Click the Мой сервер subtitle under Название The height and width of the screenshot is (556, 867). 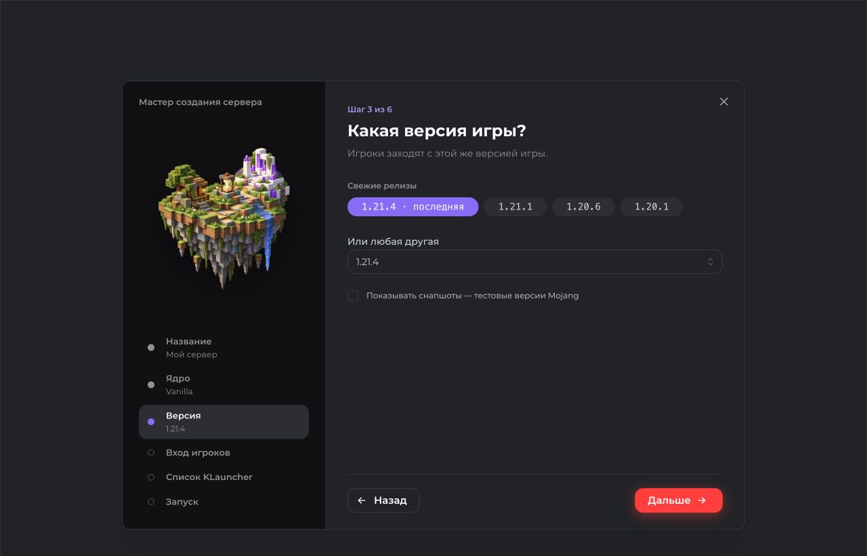coord(192,355)
